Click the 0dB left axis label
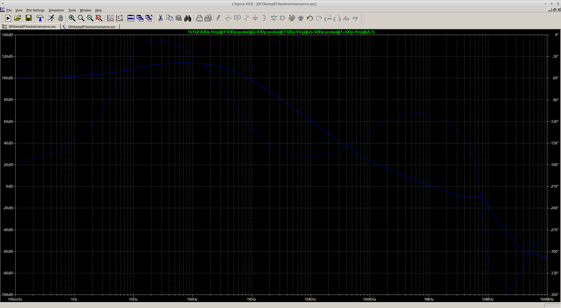The height and width of the screenshot is (308, 561). pyautogui.click(x=9, y=186)
